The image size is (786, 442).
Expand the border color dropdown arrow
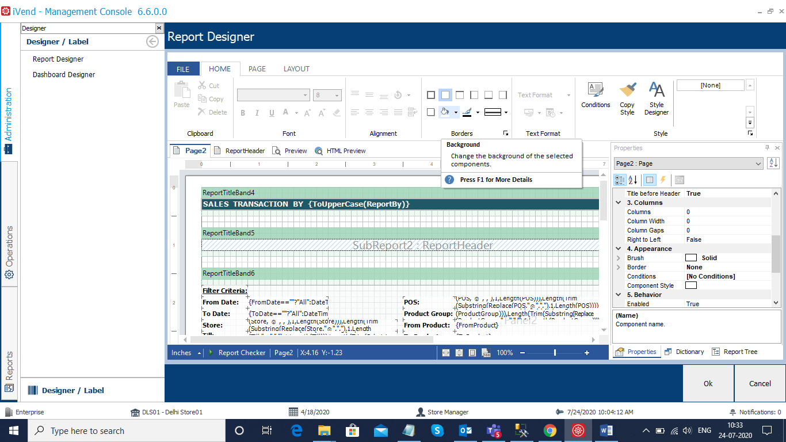[478, 112]
